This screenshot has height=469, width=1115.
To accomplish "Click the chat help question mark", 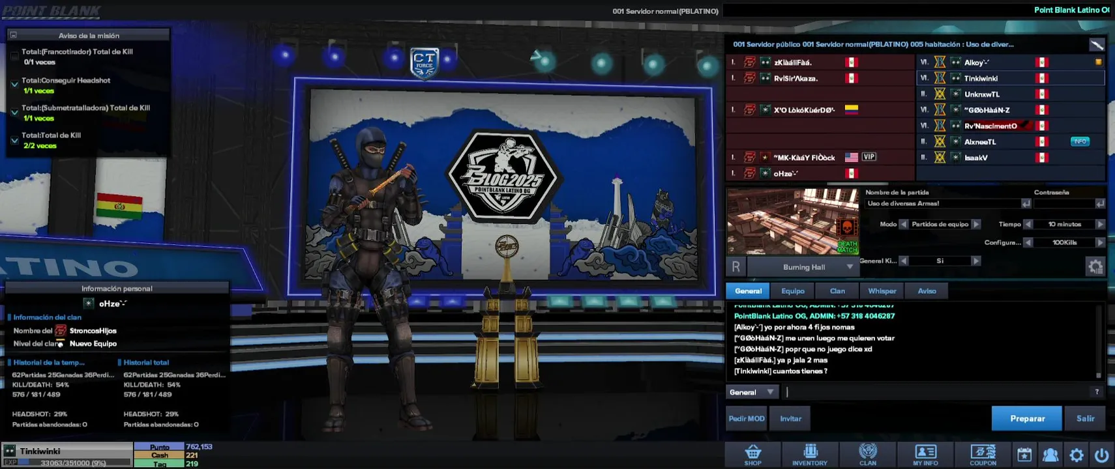I will 1097,391.
